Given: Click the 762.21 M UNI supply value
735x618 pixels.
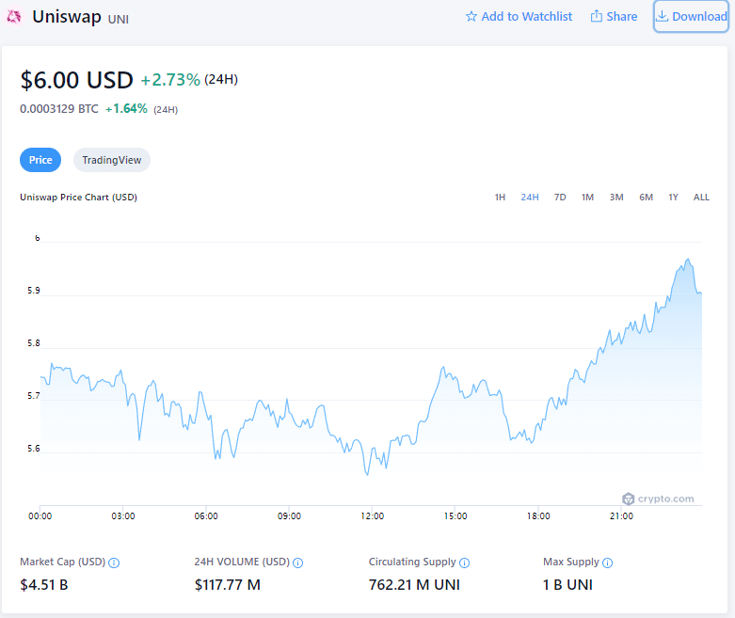Looking at the screenshot, I should point(414,585).
